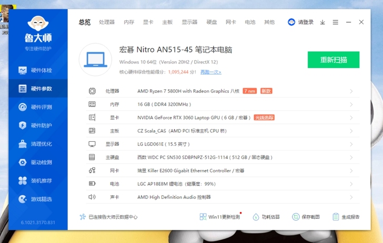Click the Win11更新检测 icon
The image size is (383, 243).
click(x=203, y=217)
